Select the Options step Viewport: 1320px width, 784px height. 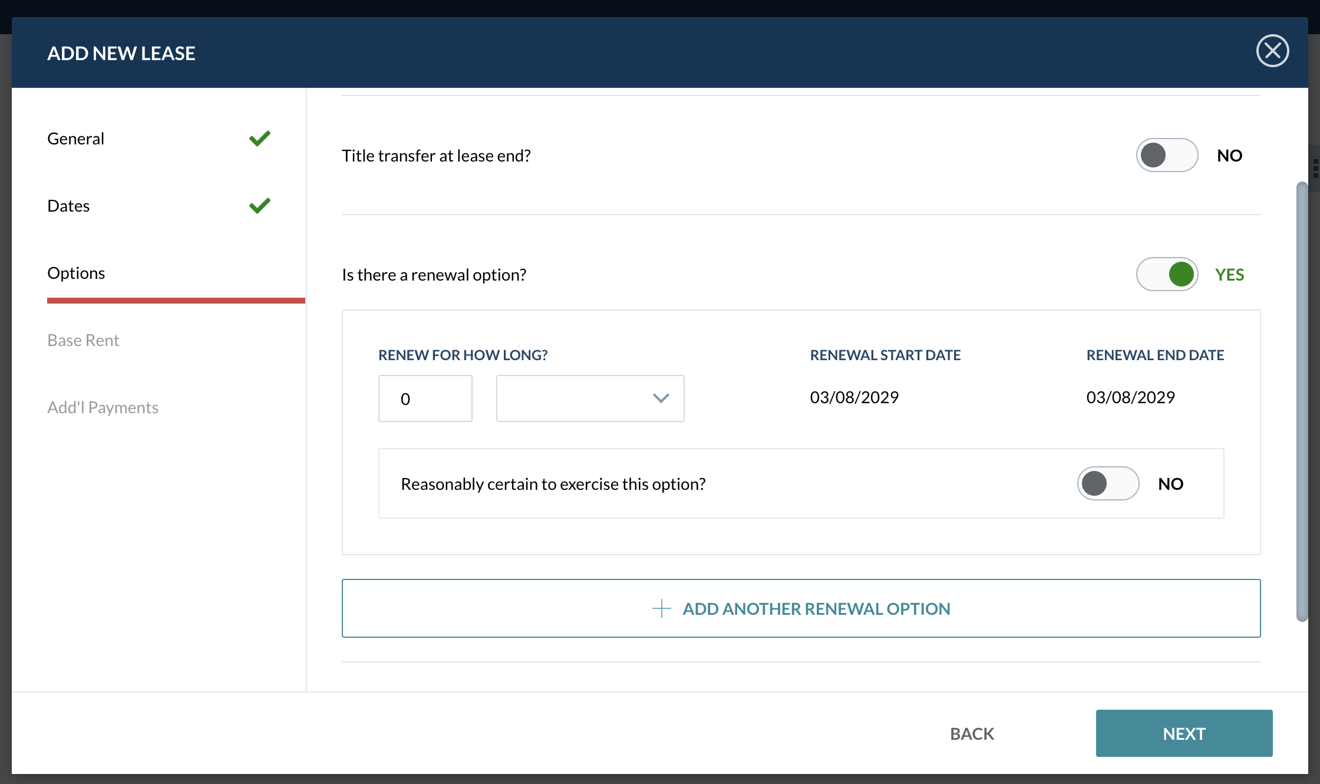[77, 273]
